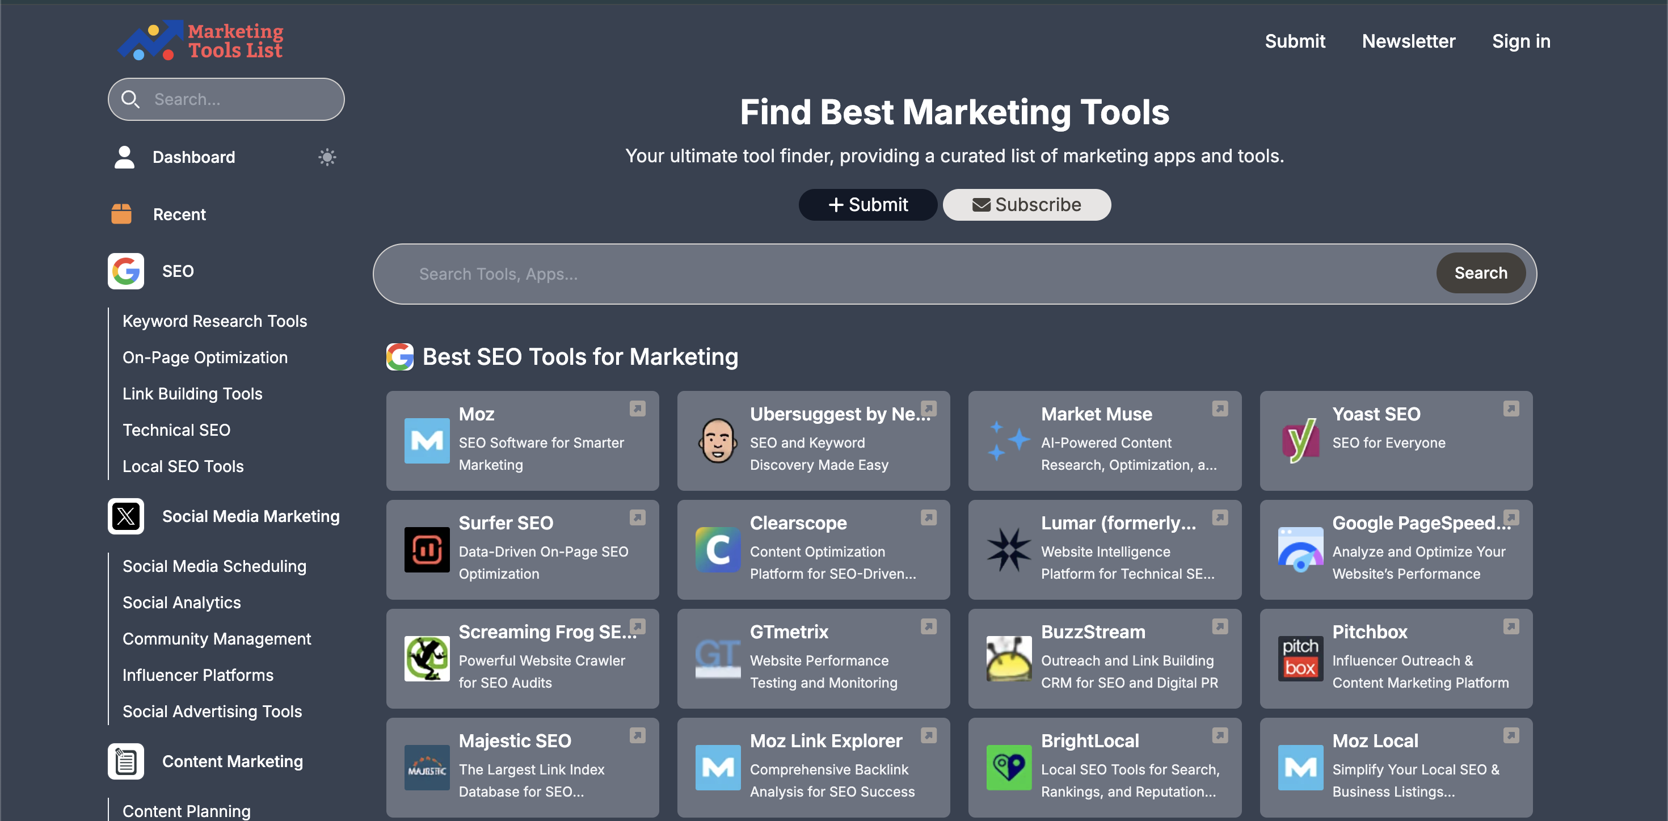Click the Ubersuggest face icon
Screen dimensions: 1668x821
pos(718,441)
